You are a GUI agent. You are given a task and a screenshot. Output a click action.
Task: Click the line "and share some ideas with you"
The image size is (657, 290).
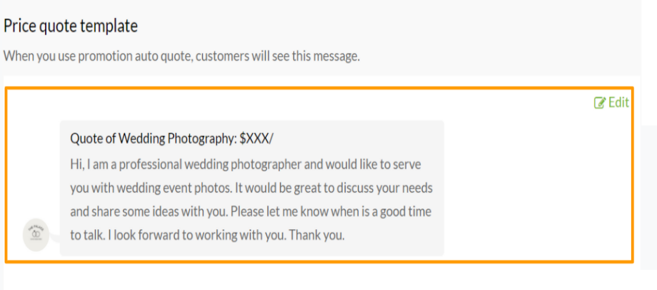tap(250, 212)
